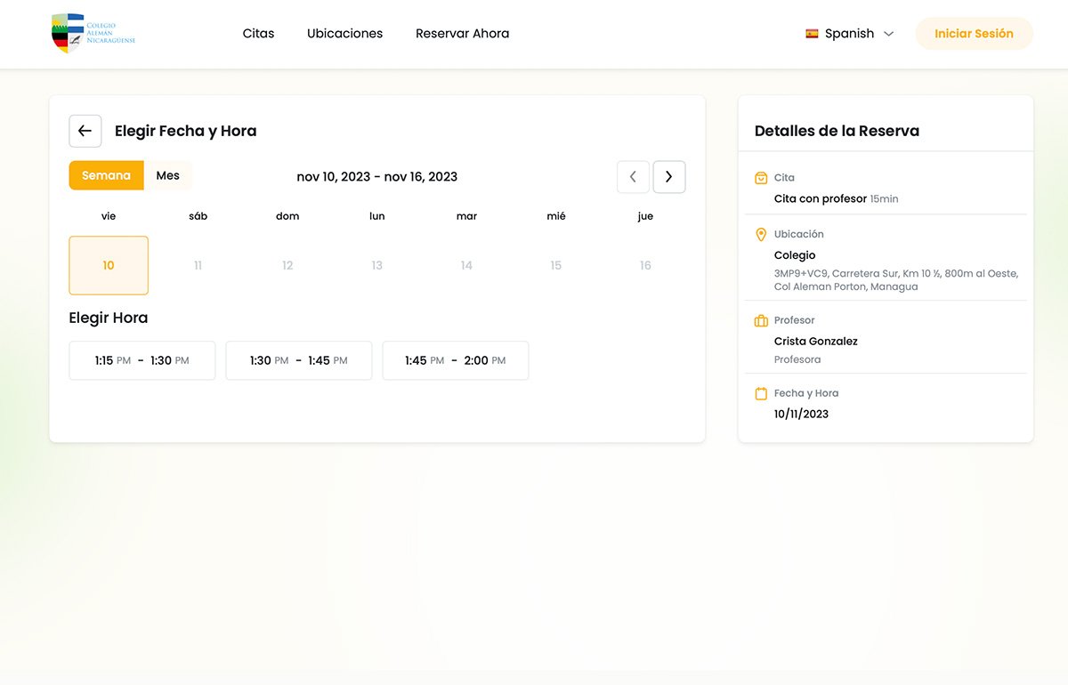This screenshot has width=1068, height=685.
Task: Click the back arrow button
Action: 85,131
